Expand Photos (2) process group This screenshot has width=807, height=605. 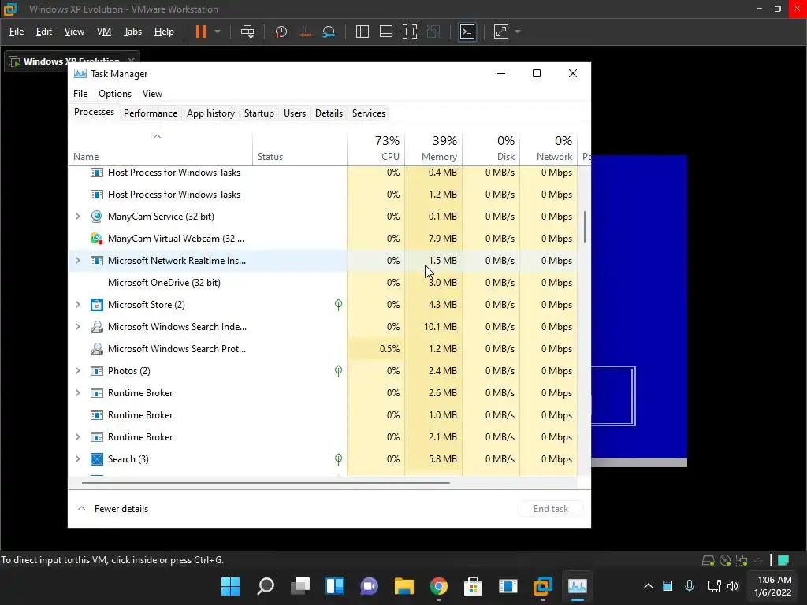(x=78, y=371)
